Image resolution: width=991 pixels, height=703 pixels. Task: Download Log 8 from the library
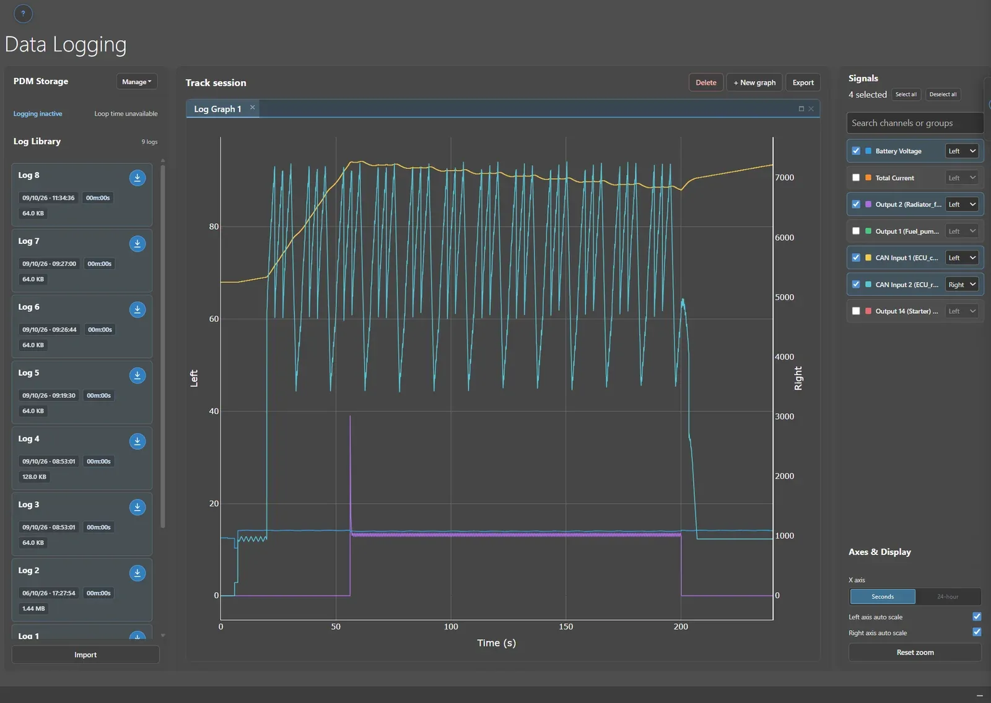pos(138,178)
